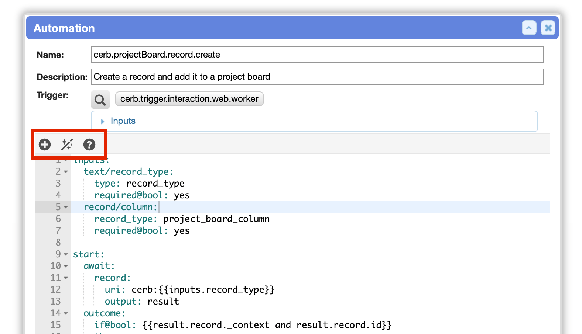Click the Automation popup title
The width and height of the screenshot is (582, 334).
pos(64,28)
